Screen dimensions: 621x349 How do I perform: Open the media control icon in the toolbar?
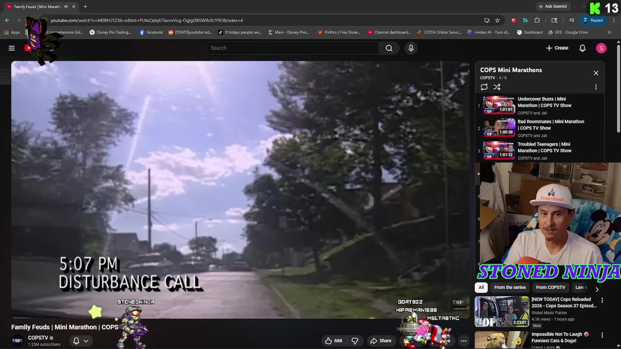click(x=572, y=20)
